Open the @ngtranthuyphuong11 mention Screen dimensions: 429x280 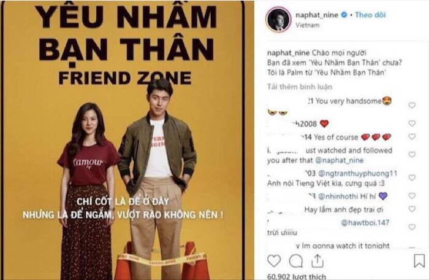coord(357,173)
